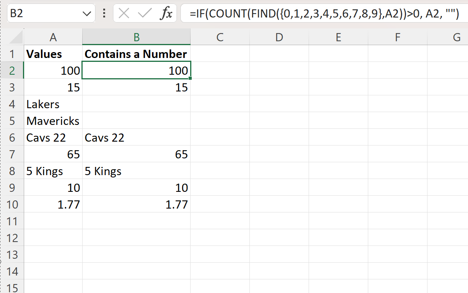Open the Name Box dropdown arrow
468x293 pixels.
87,12
